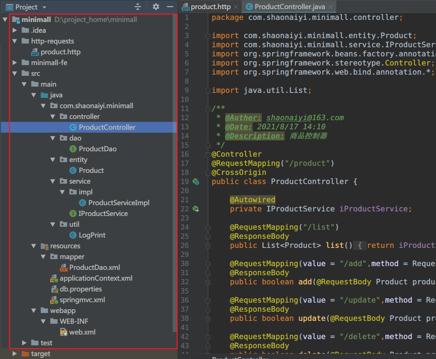Click IProductService interface icon
Viewport: 436px width, 359px height.
(x=73, y=213)
